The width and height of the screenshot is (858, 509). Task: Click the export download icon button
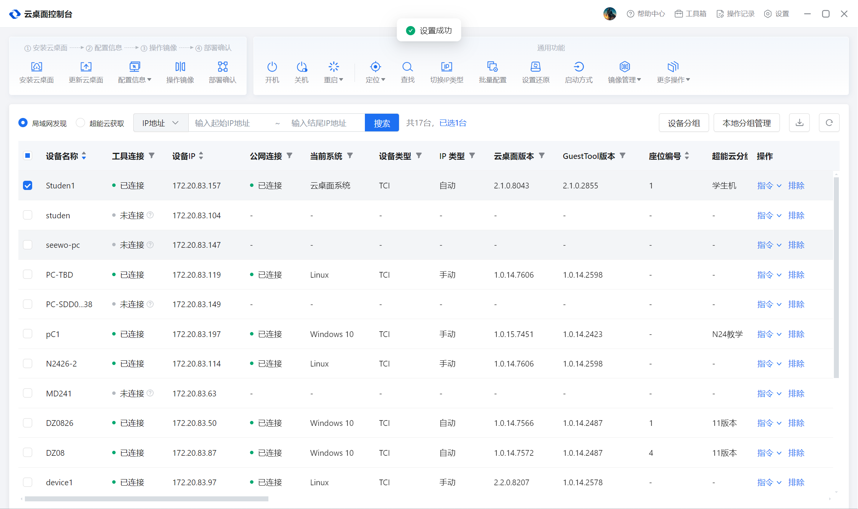(799, 123)
